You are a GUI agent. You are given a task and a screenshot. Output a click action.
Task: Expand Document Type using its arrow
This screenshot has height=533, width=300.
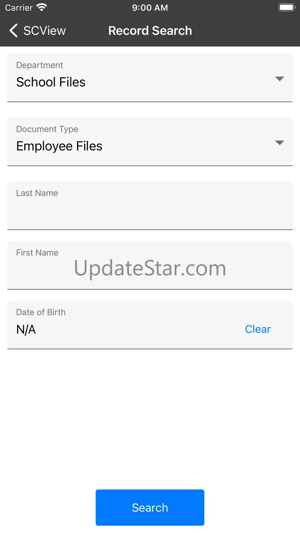tap(280, 143)
